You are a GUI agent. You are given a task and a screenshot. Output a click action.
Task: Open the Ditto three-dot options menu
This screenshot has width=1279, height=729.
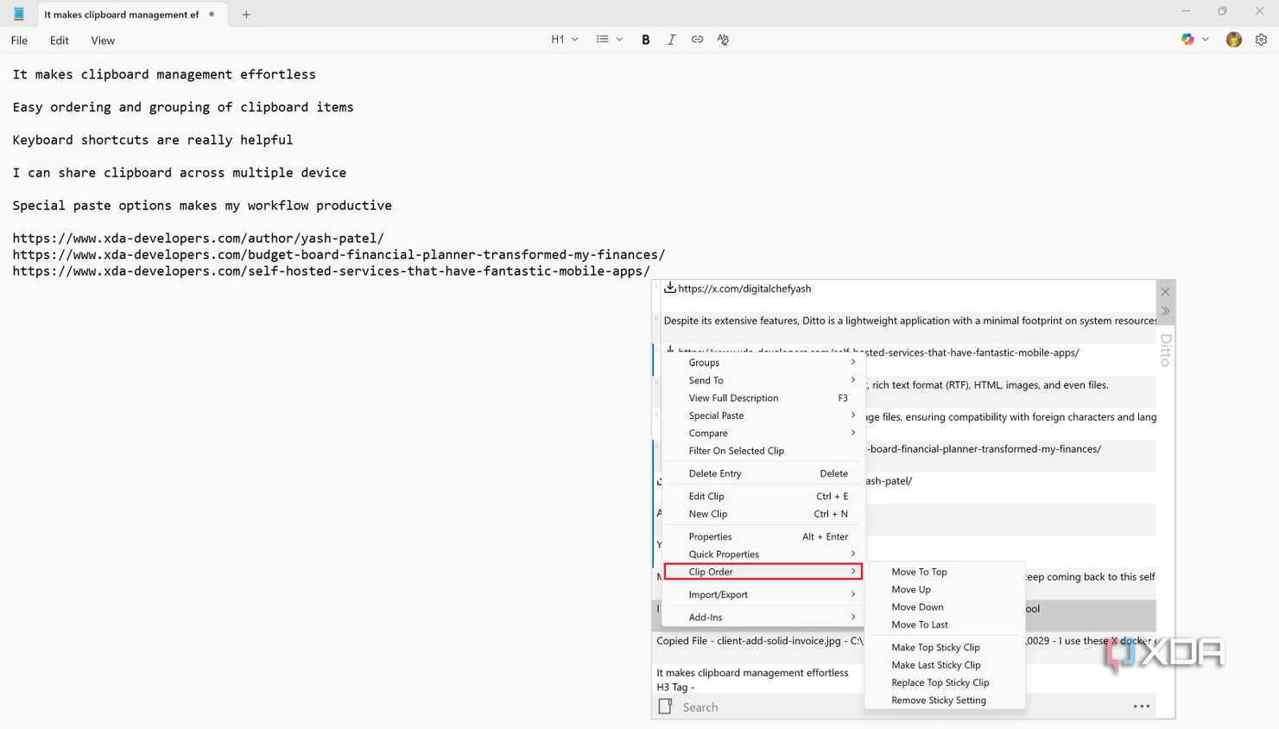[x=1142, y=707]
